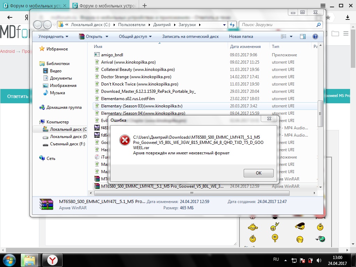Sort files by Дата изменения column

point(245,47)
